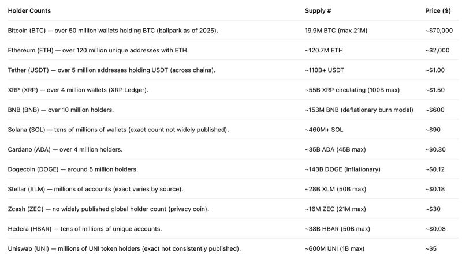
Task: Click the ~143B DOGE inflationary supply cell
Action: [342, 169]
